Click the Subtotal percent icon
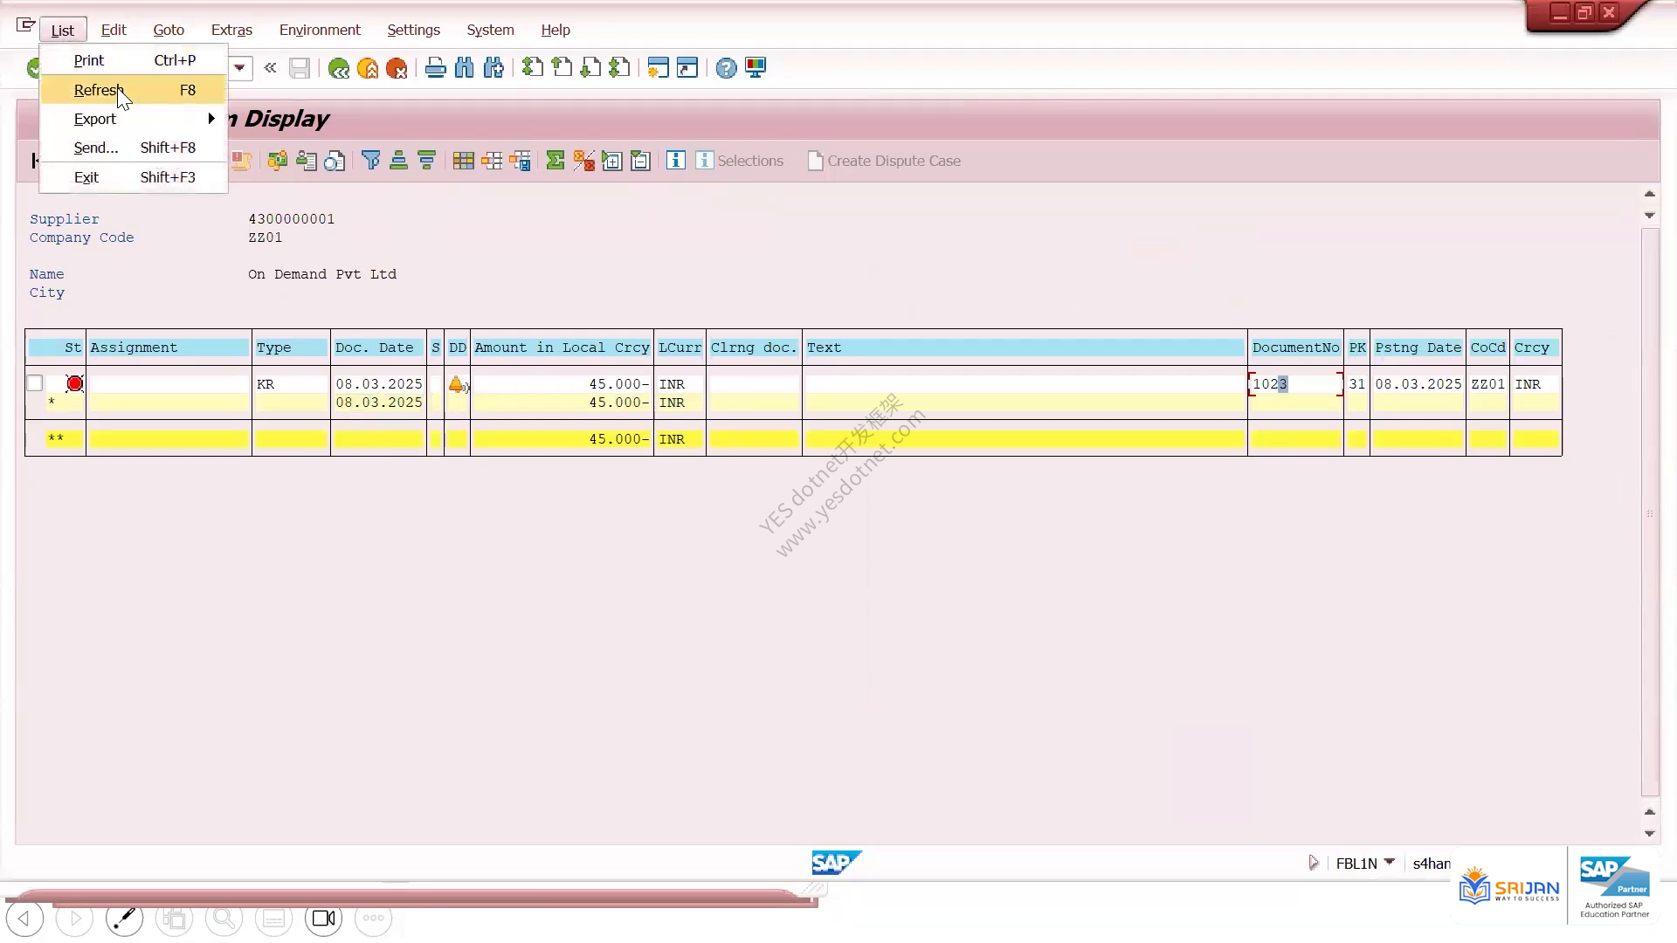The image size is (1677, 943). [583, 161]
